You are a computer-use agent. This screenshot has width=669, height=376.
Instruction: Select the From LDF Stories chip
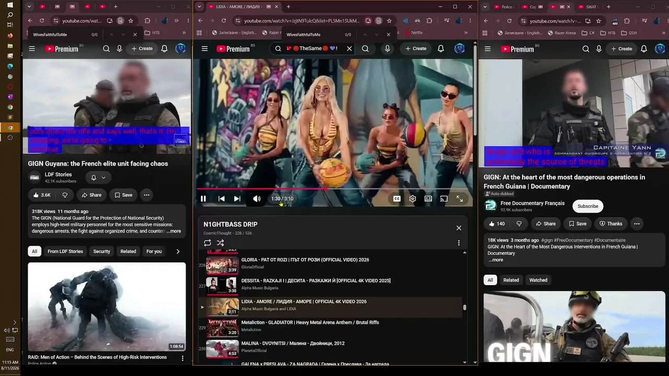[x=65, y=251]
